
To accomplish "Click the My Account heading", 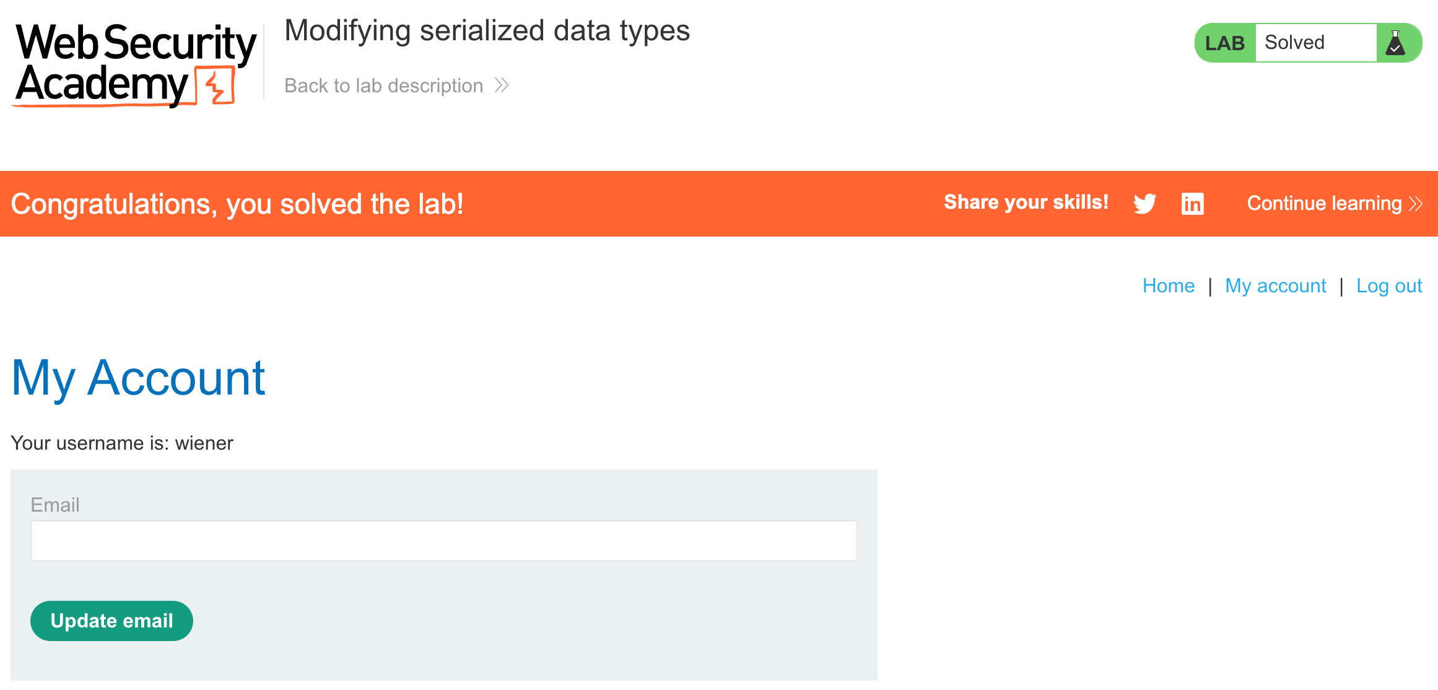I will coord(139,378).
